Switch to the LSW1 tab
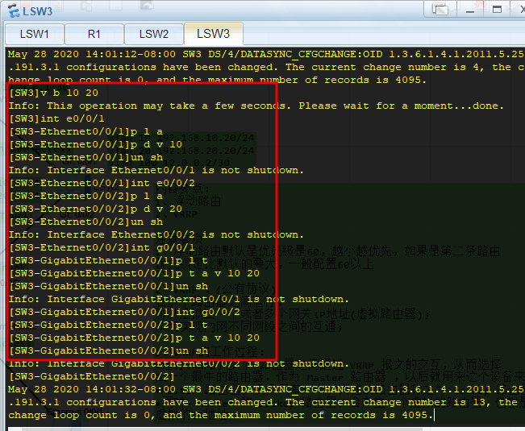Image resolution: width=525 pixels, height=431 pixels. pos(35,34)
